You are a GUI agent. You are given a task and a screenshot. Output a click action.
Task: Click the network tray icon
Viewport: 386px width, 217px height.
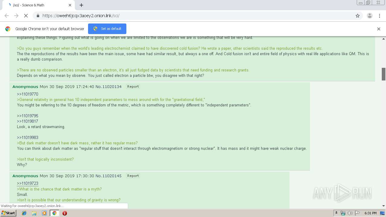(343, 213)
